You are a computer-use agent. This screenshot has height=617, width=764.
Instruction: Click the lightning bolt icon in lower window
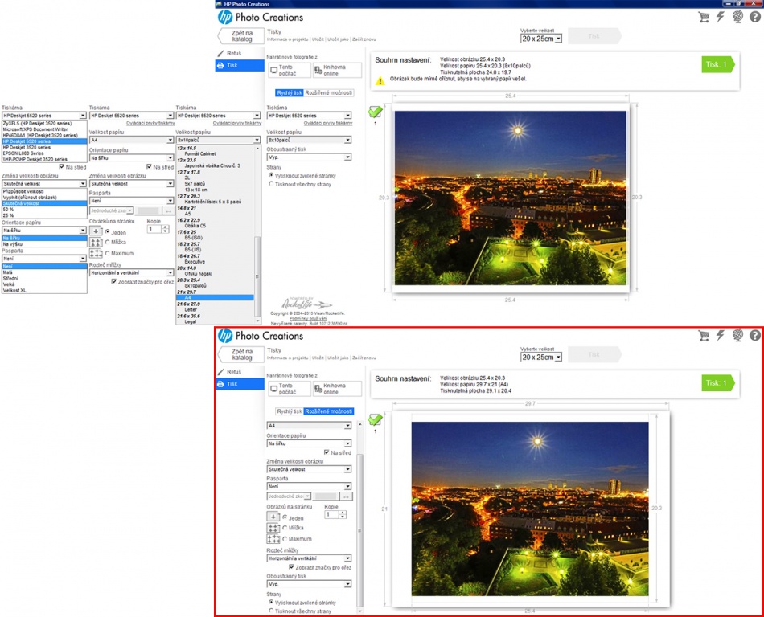click(x=720, y=335)
